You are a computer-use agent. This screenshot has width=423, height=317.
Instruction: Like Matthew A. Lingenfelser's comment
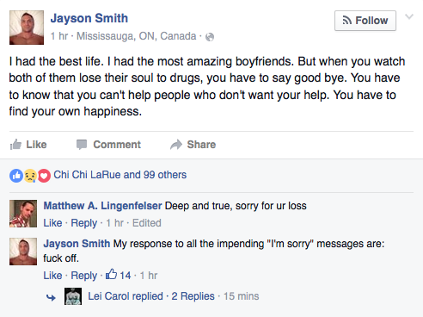tap(52, 223)
